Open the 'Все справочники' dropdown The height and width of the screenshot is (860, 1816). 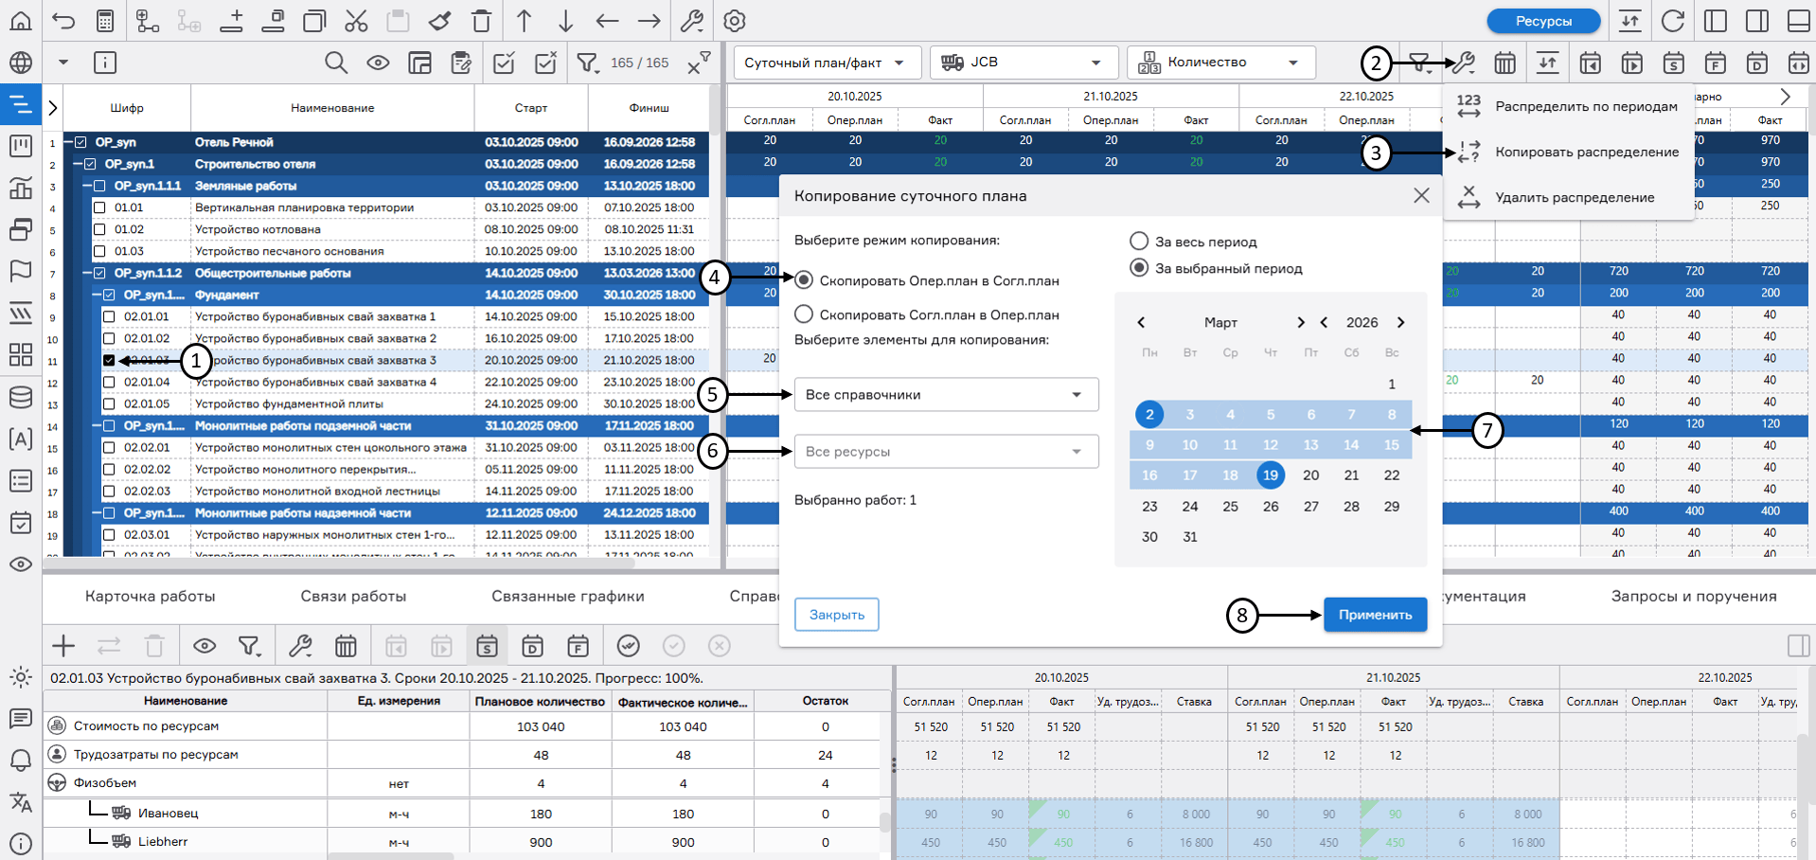point(946,395)
